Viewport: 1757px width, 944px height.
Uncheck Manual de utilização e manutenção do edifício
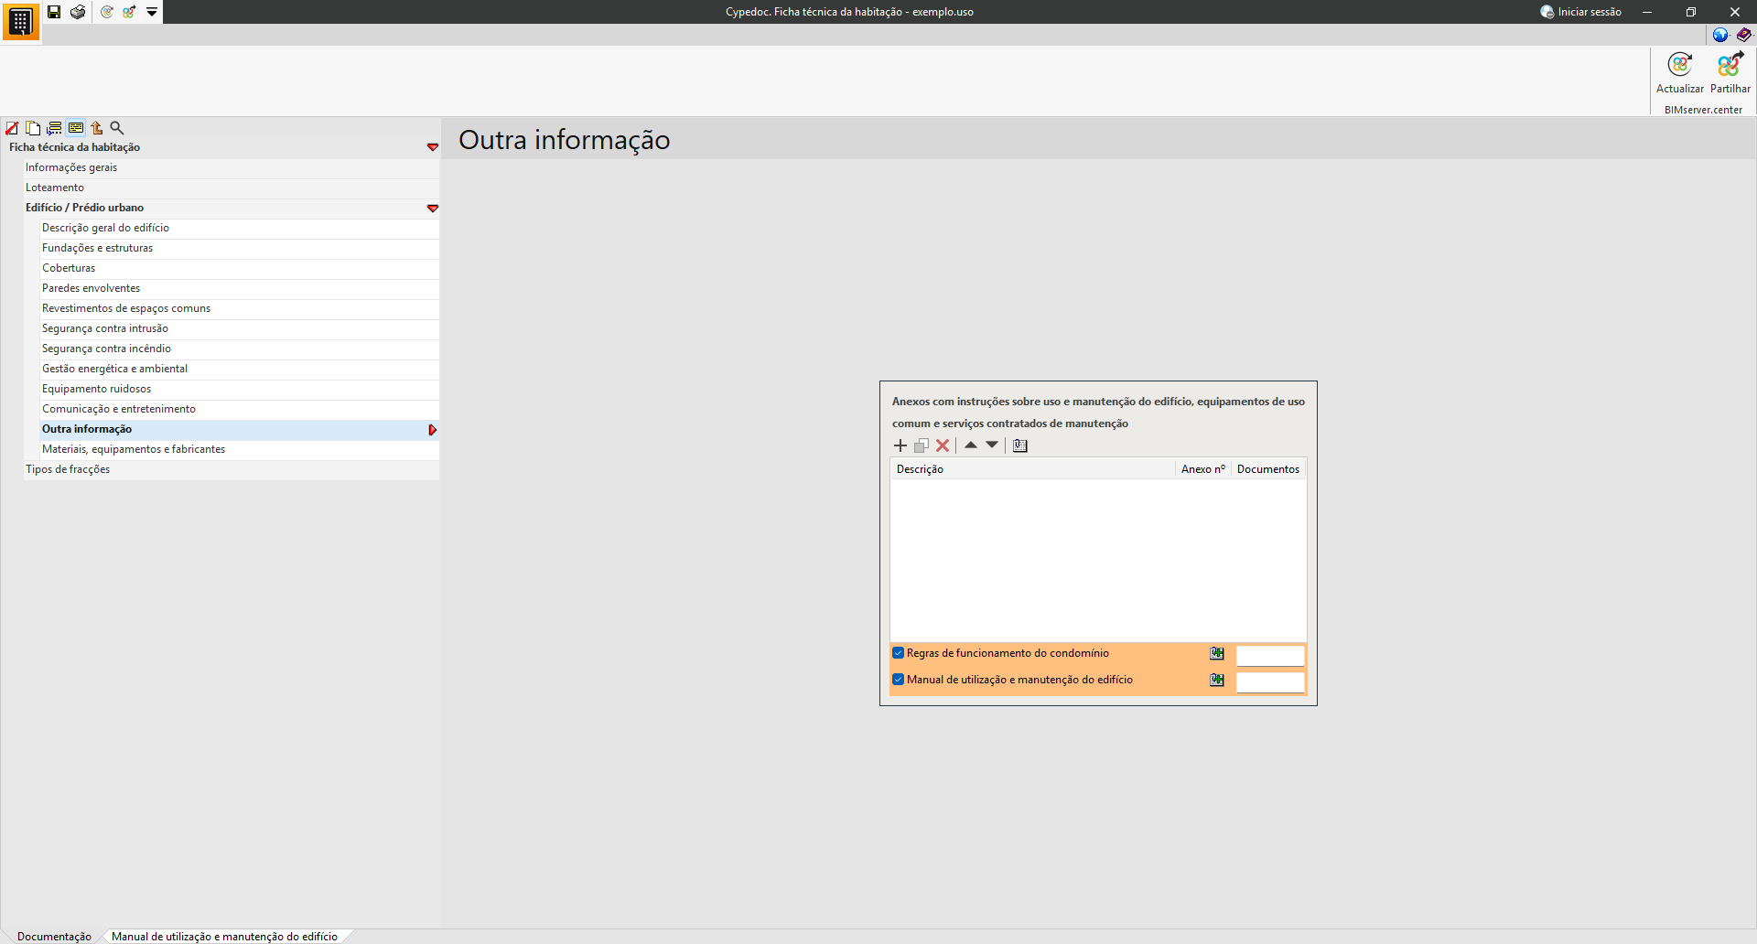[x=899, y=680]
